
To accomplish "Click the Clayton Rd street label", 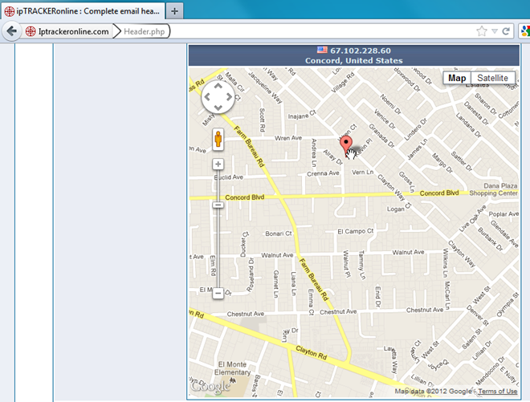I will [x=312, y=352].
